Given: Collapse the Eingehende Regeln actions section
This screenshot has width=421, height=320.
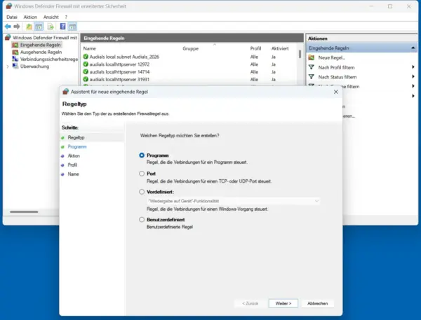Looking at the screenshot, I should (413, 48).
